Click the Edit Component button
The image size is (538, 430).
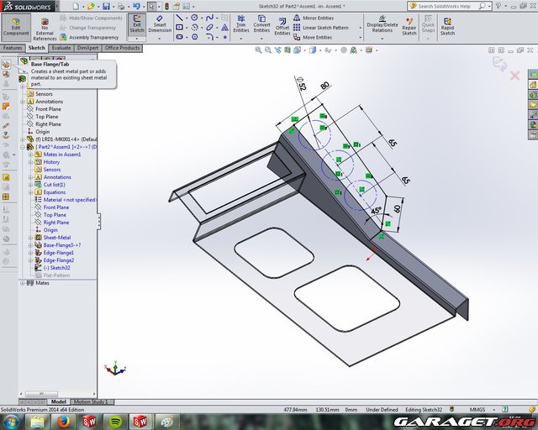(x=16, y=25)
